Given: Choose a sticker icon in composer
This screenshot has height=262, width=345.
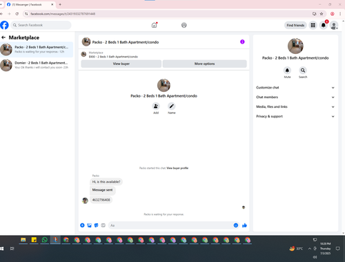Looking at the screenshot, I should click(x=96, y=225).
